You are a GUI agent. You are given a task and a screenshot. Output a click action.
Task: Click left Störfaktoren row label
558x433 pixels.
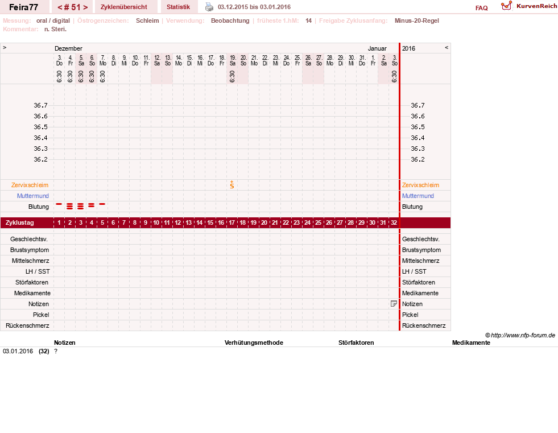point(33,282)
